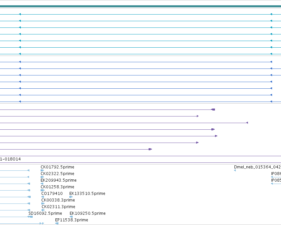Select the left-pointing arrowhead on the longest-ending purple line

[x=247, y=123]
